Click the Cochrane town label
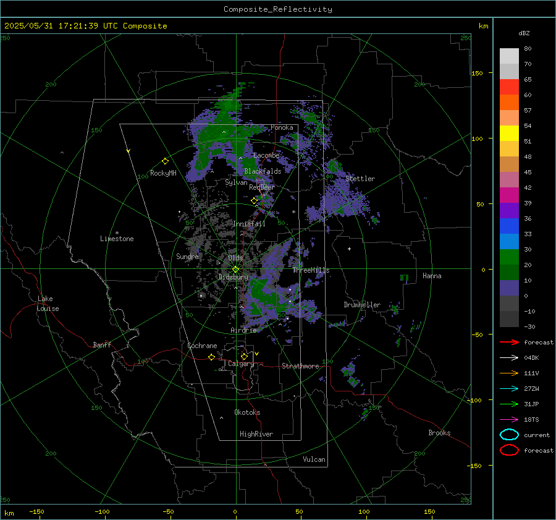The width and height of the screenshot is (556, 520). click(x=202, y=346)
